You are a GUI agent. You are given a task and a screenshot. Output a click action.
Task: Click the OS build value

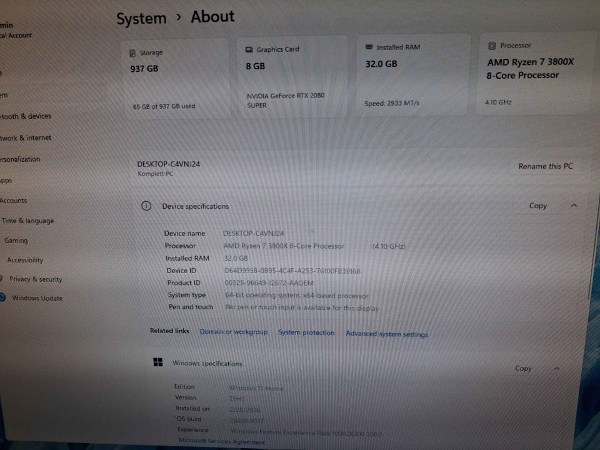click(247, 421)
